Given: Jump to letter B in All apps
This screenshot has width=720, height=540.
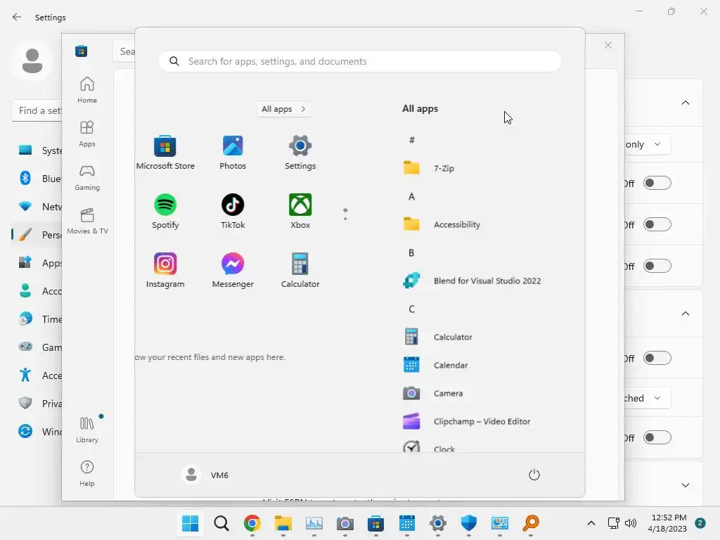Looking at the screenshot, I should 411,252.
